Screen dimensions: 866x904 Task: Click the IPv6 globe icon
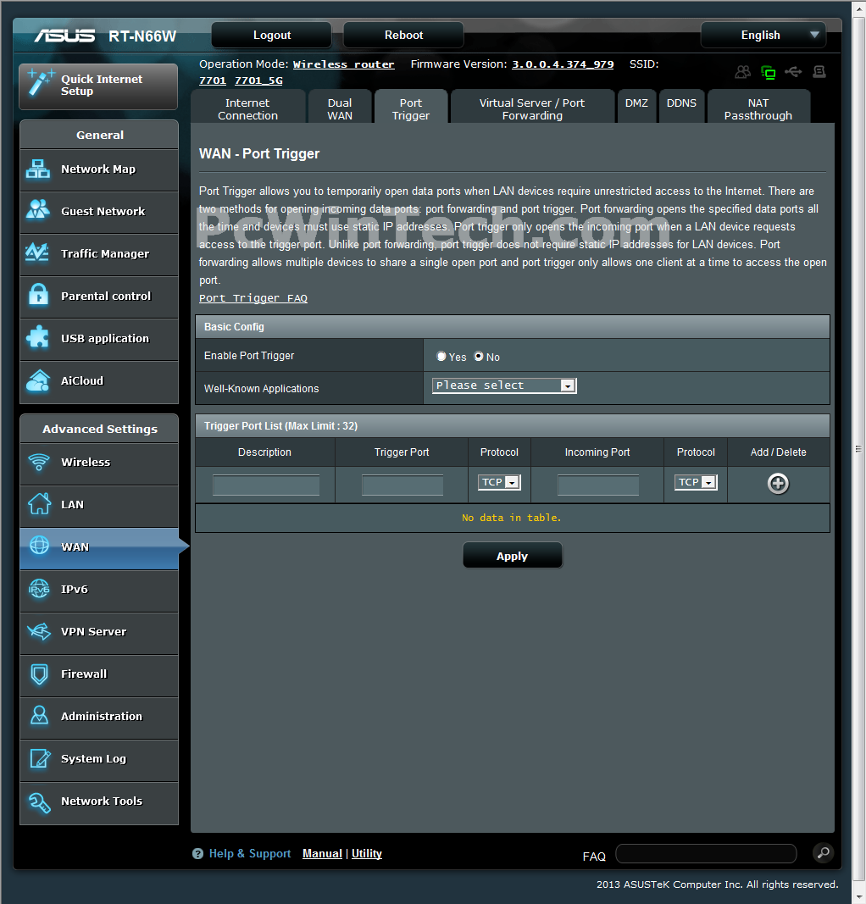pos(39,589)
